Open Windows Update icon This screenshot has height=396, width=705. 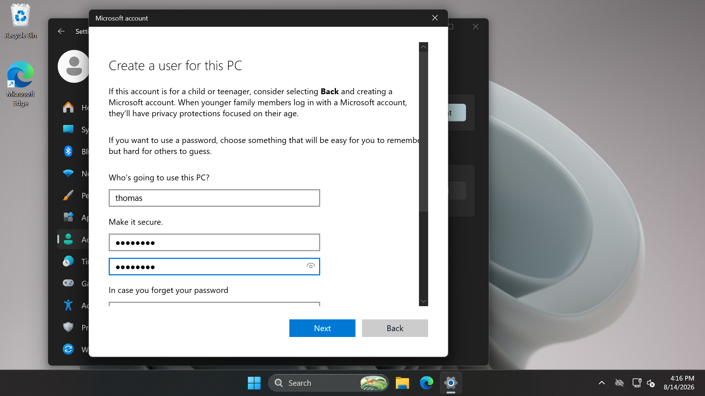[x=68, y=349]
